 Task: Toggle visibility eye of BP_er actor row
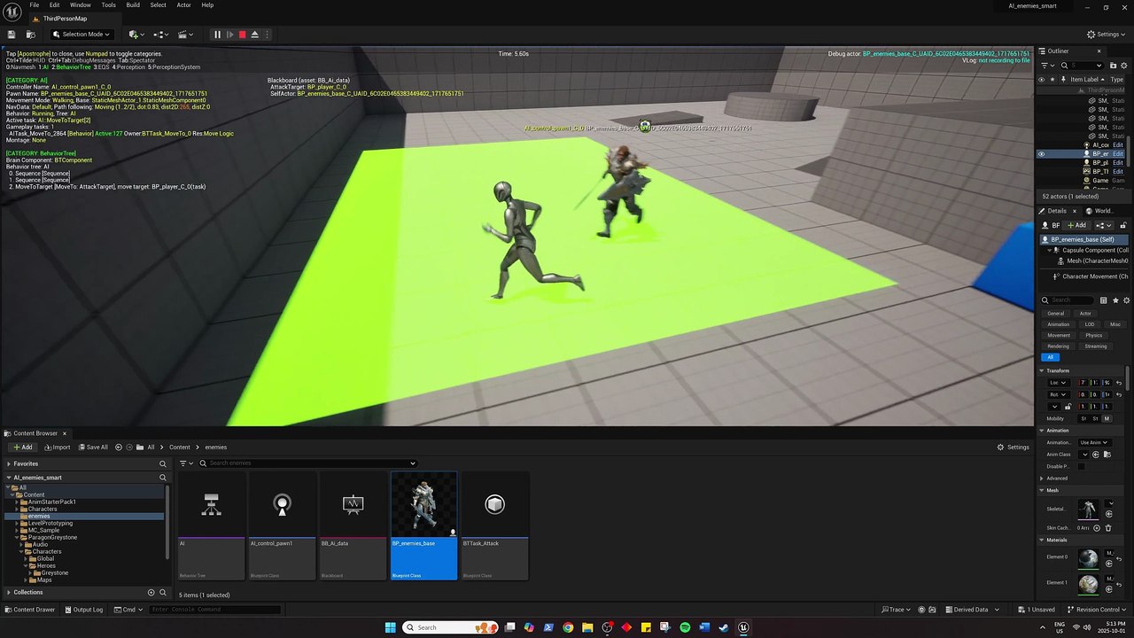point(1041,154)
